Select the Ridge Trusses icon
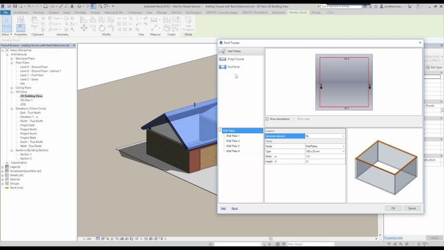Screen dimensions: 444x250 point(222,59)
